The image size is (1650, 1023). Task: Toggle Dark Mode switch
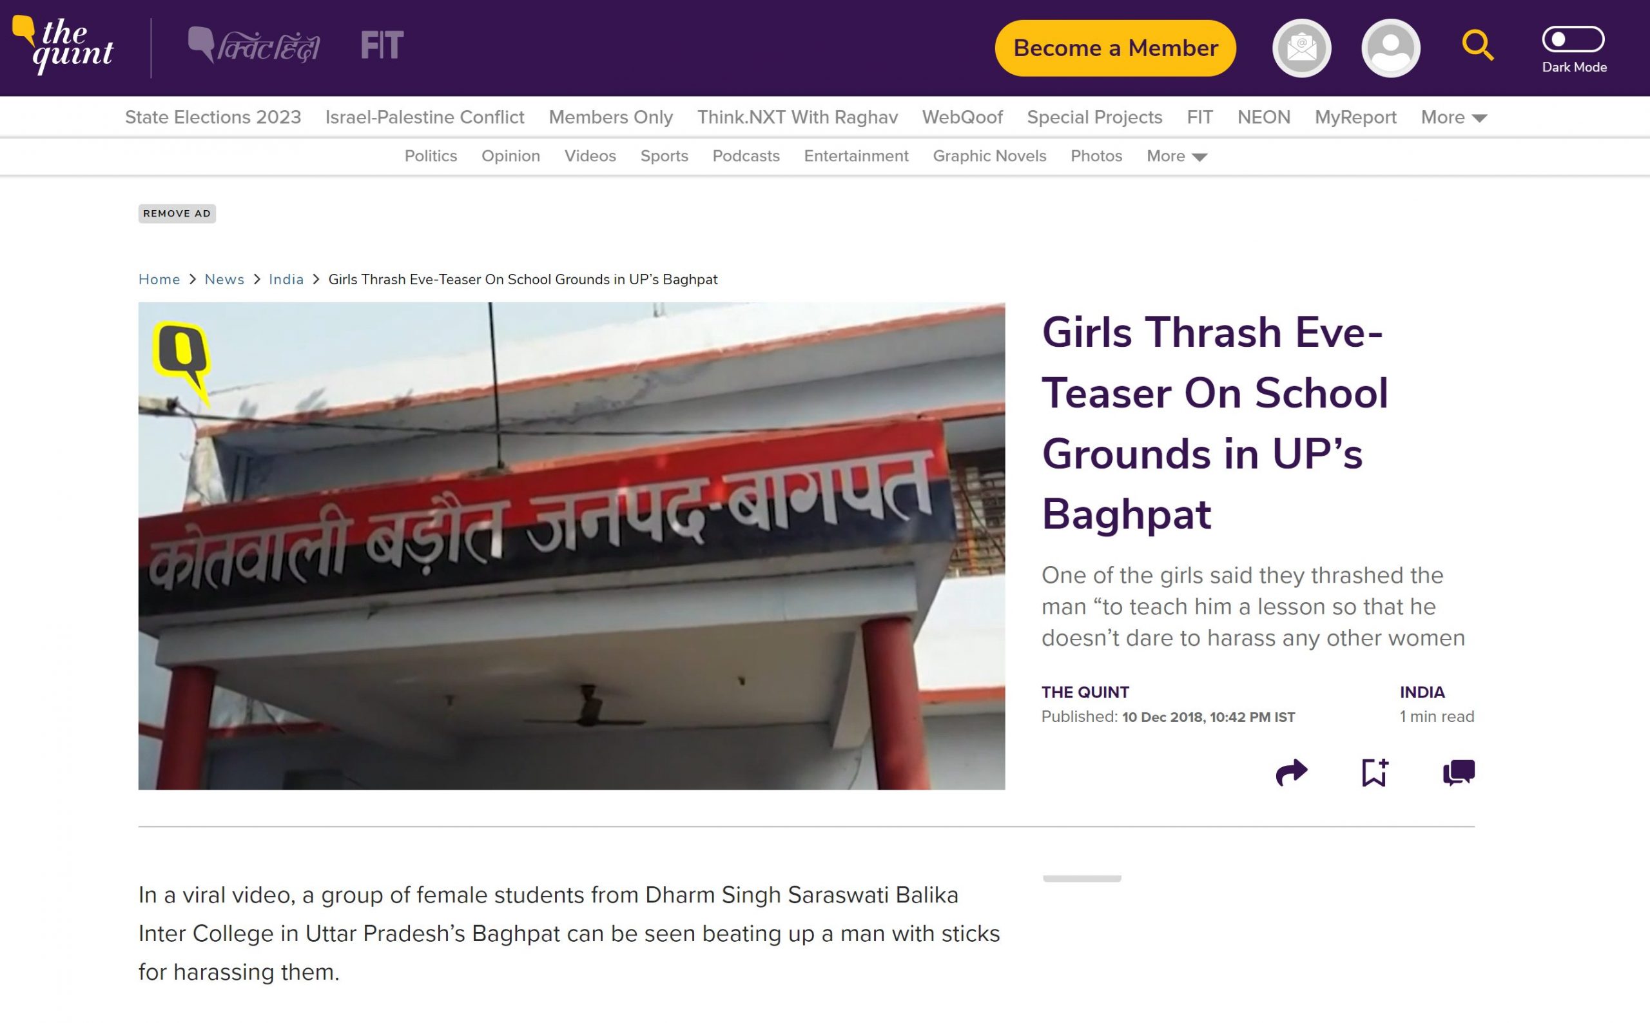1573,39
